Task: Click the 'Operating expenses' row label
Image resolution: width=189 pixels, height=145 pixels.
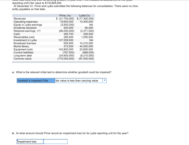Action: [26, 22]
